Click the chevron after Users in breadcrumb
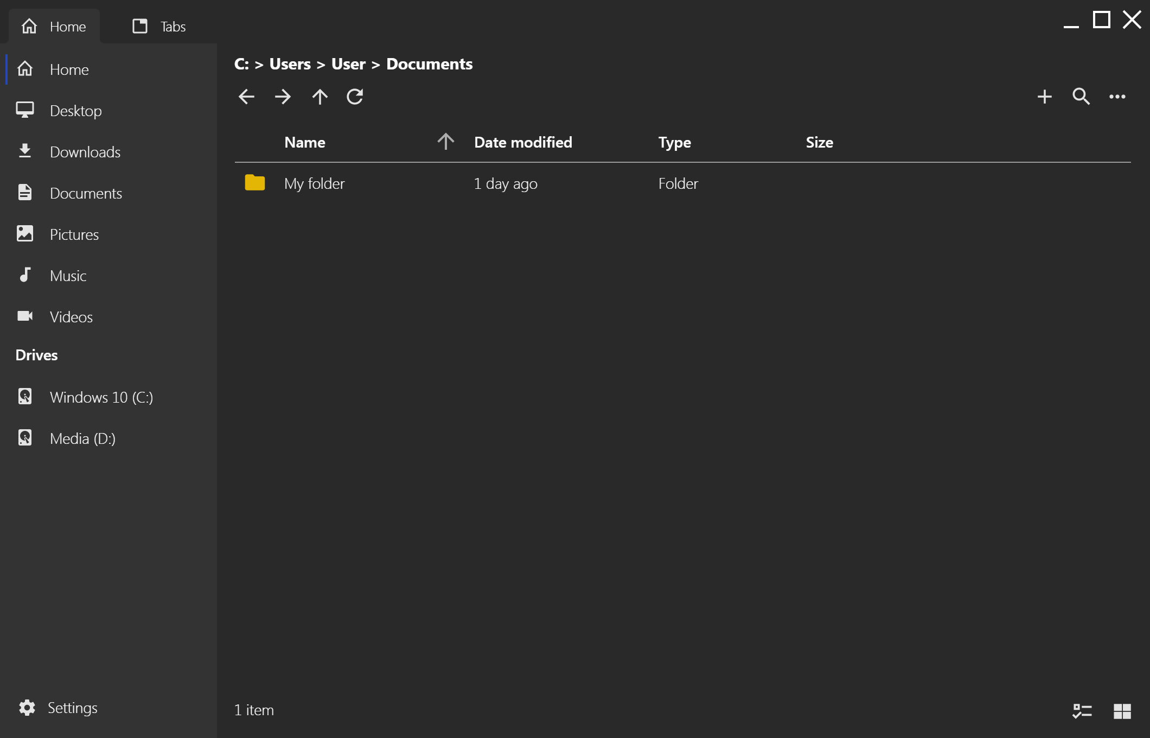This screenshot has height=738, width=1150. point(320,63)
